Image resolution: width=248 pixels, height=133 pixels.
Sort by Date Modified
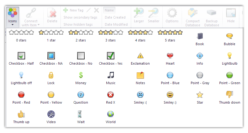tap(116, 24)
